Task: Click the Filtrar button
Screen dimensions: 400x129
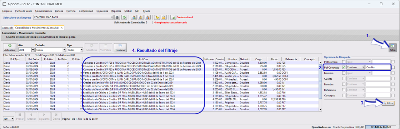Action: pyautogui.click(x=388, y=103)
